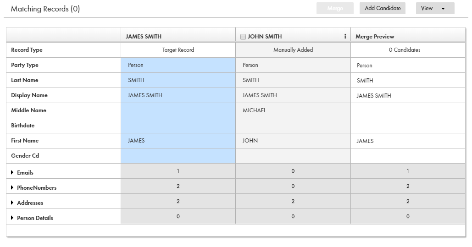
Task: Select target record Party Type Person cell
Action: (178, 65)
